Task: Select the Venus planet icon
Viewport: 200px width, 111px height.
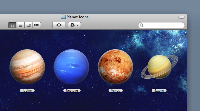Action: click(x=116, y=67)
